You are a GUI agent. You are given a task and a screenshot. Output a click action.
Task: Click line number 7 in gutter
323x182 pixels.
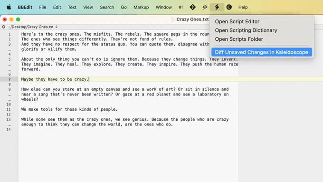tap(9, 79)
